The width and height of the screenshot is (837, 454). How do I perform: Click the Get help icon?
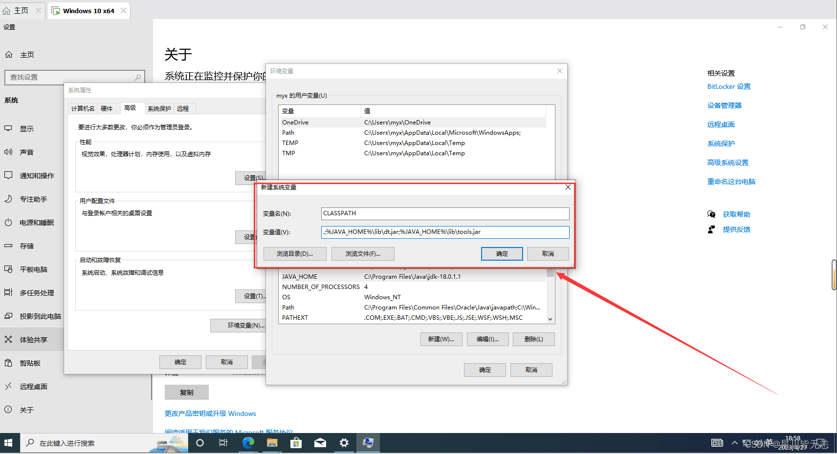pos(711,214)
